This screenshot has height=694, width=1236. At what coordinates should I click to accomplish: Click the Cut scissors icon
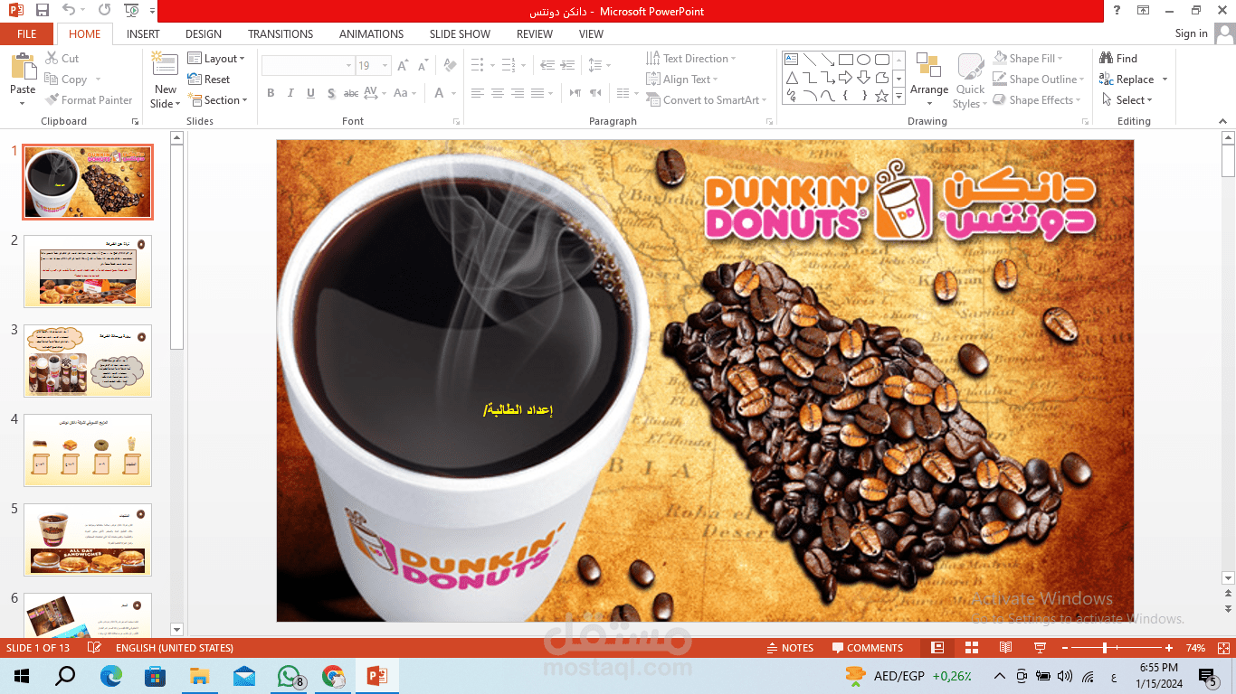[x=52, y=59]
